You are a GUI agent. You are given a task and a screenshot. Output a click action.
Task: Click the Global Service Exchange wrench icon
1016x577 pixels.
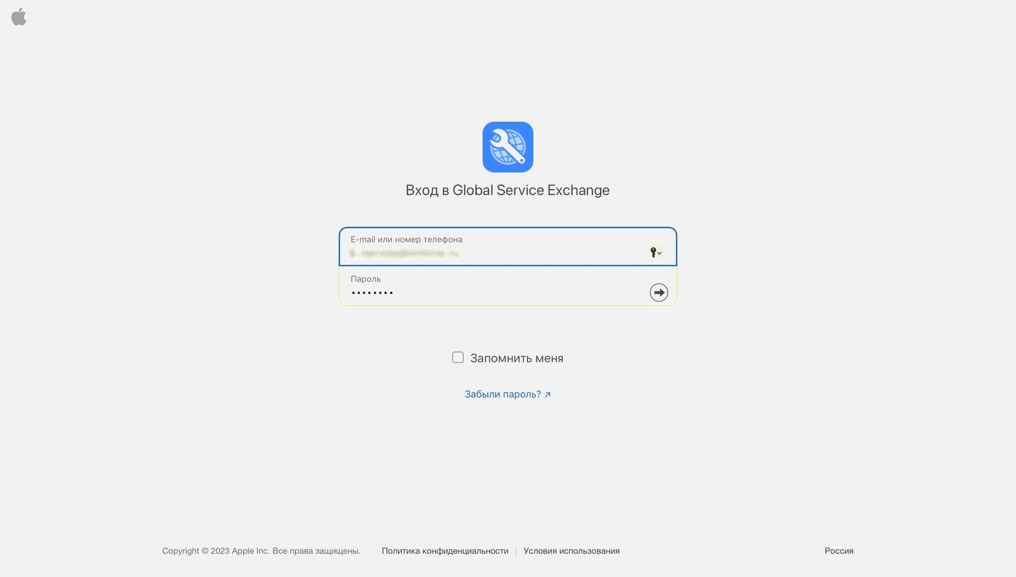coord(508,147)
